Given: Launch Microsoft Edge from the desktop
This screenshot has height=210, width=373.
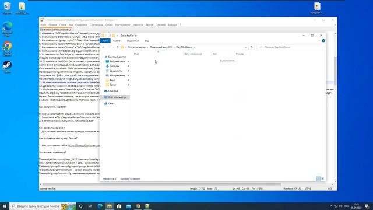Looking at the screenshot, I should (x=7, y=29).
